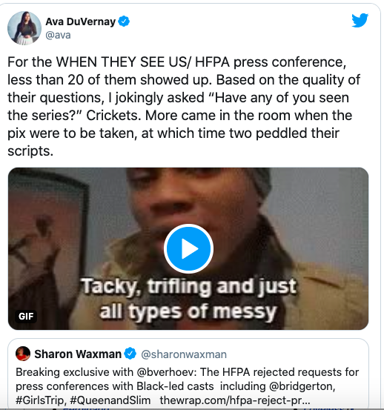Open the @bridgerton mention
The image size is (384, 410).
[302, 386]
